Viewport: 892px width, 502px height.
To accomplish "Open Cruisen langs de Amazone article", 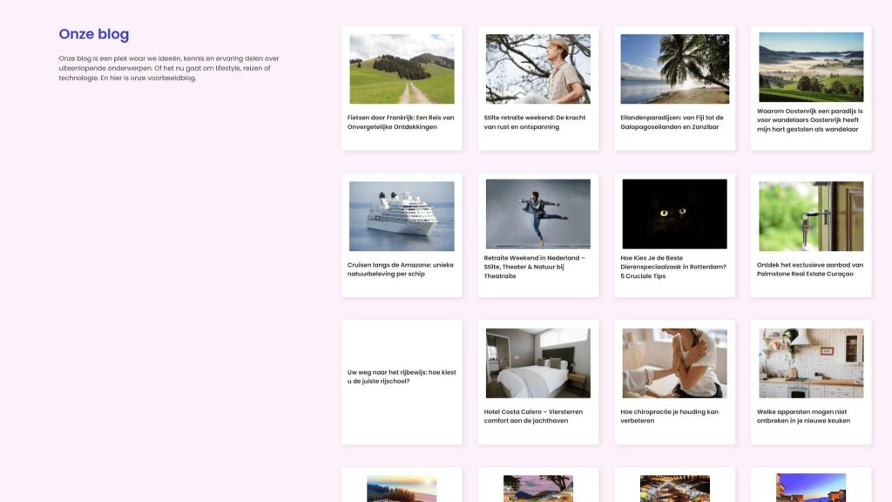I will pos(401,269).
